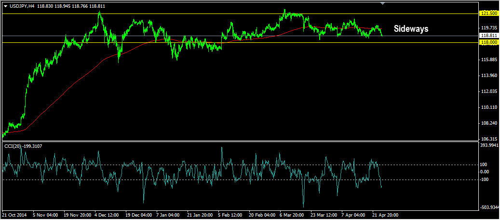Viewport: 500px width, 220px height.
Task: Click the 5 Feb 12:00 date label
Action: tap(230, 215)
